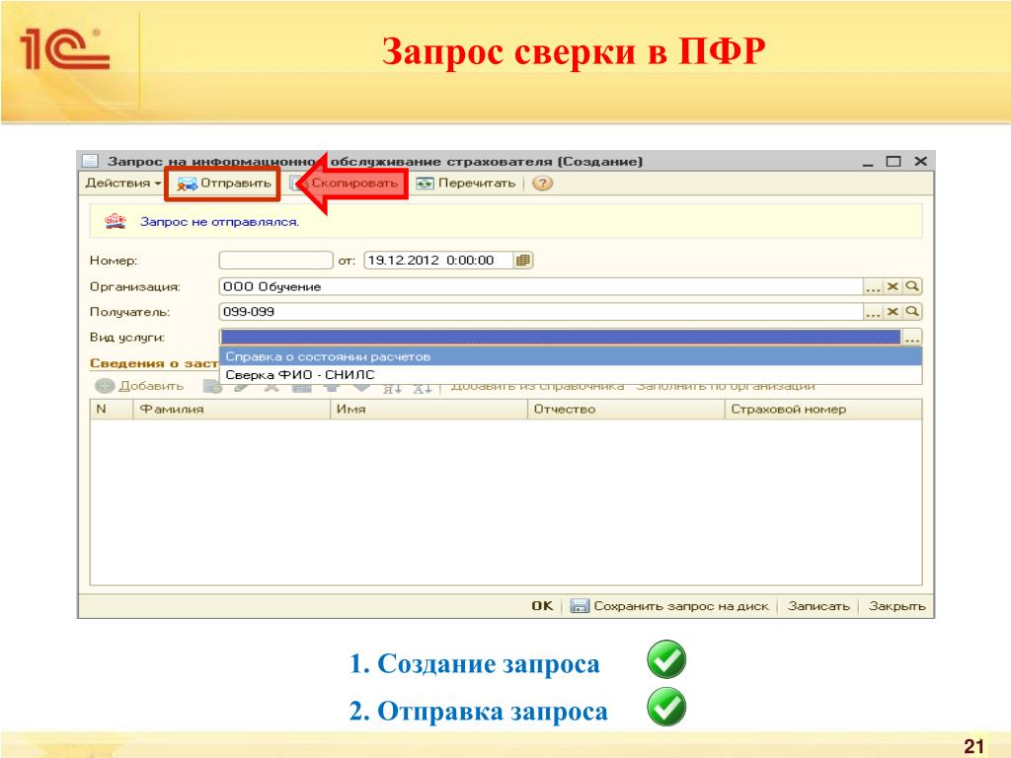Open the calendar picker icon
The height and width of the screenshot is (758, 1011).
click(522, 261)
